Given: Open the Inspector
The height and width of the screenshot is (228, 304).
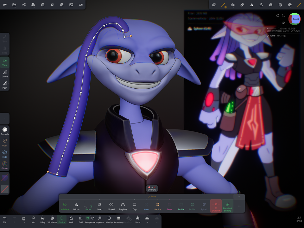Looking at the screenshot, I should [100, 220].
